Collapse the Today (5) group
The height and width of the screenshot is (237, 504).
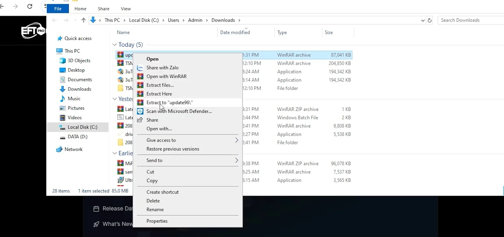[x=114, y=45]
